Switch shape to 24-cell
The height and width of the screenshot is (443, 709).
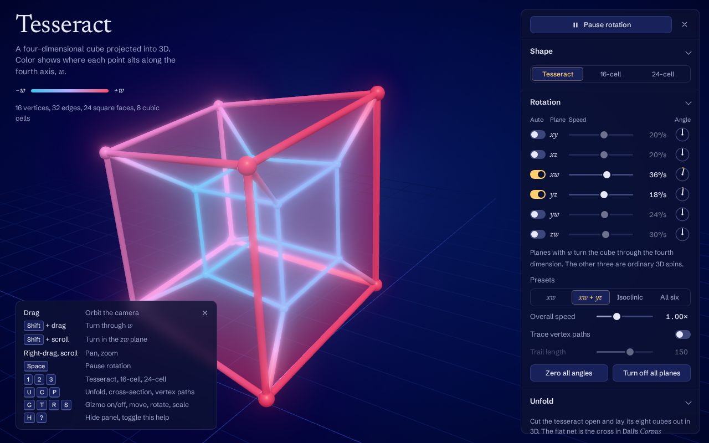pos(663,74)
